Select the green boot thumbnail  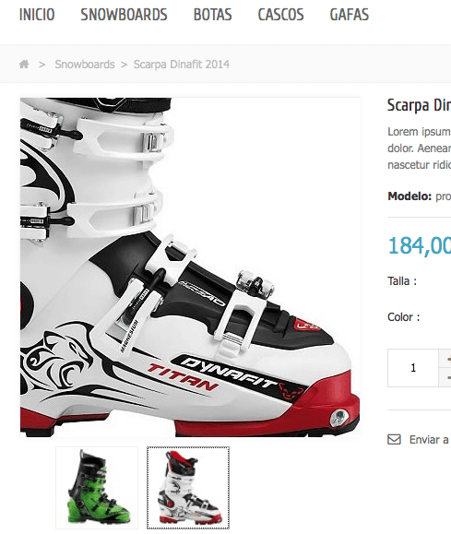(x=97, y=488)
